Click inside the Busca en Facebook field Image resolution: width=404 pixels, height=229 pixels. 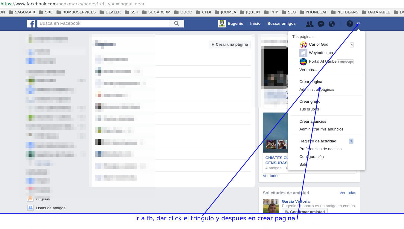(103, 24)
